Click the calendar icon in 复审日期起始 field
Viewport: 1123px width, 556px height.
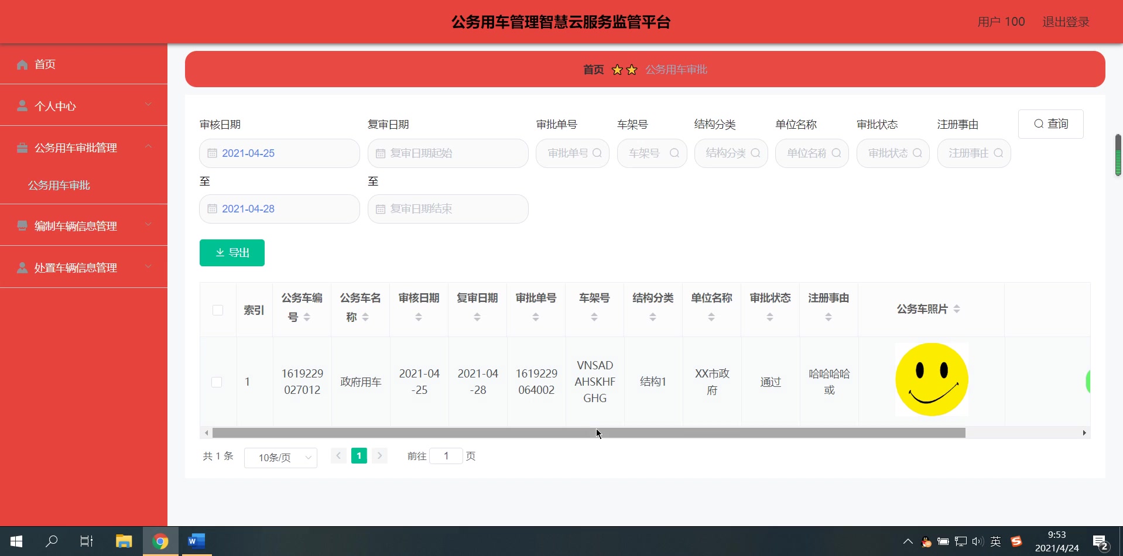381,153
